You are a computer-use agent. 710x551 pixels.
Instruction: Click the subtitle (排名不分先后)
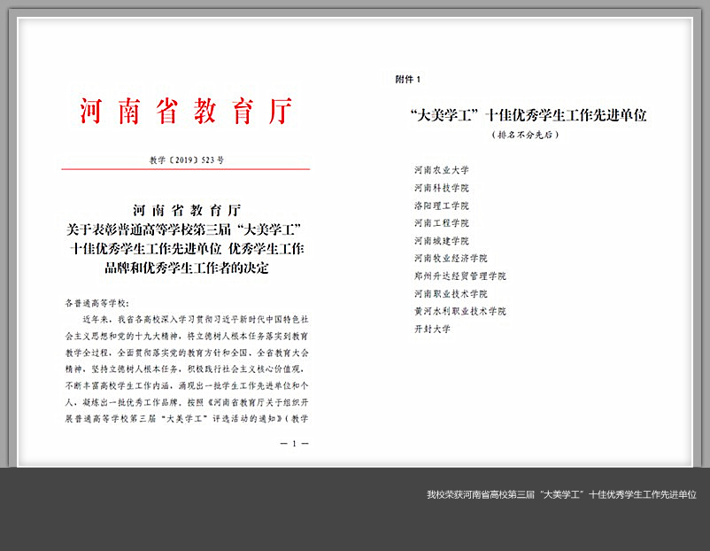526,136
